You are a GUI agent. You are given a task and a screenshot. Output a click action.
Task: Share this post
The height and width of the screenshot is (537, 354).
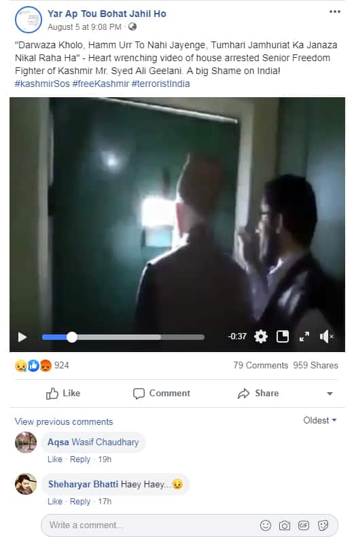[x=258, y=393]
